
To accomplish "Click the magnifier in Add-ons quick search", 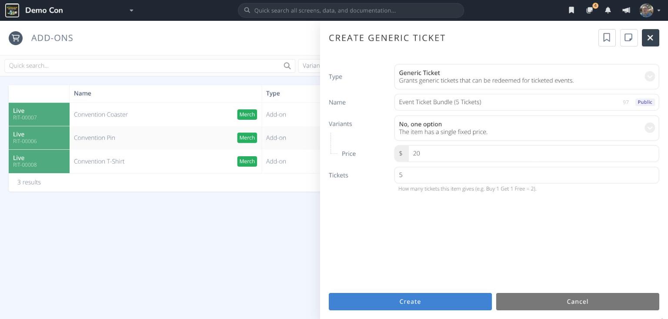I will click(287, 66).
